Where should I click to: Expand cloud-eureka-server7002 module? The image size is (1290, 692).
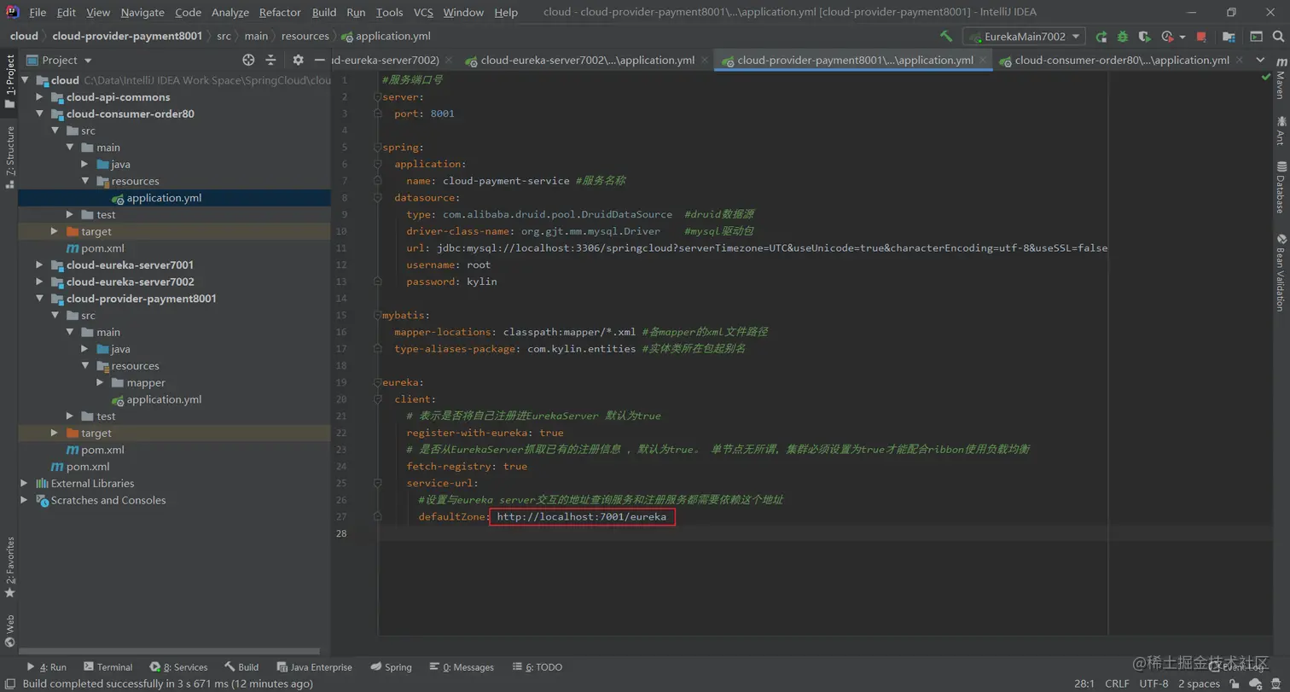point(39,282)
